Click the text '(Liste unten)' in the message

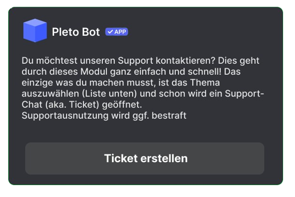(110, 94)
